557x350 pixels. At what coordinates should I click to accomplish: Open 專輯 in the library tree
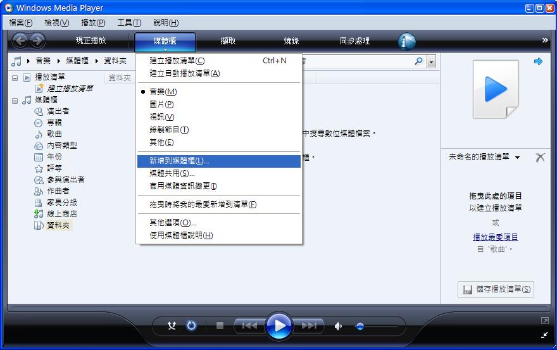(x=54, y=123)
